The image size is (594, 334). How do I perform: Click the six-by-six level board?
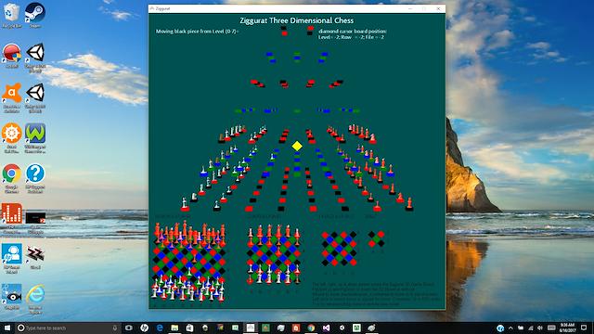pos(273,254)
